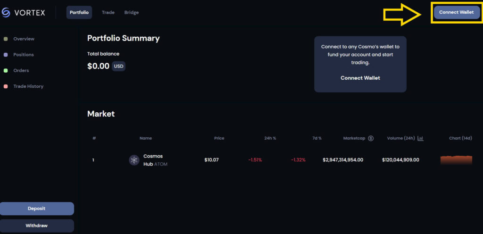Screen dimensions: 483x234
Task: Click the Marketcap dollar circle icon
Action: (371, 138)
